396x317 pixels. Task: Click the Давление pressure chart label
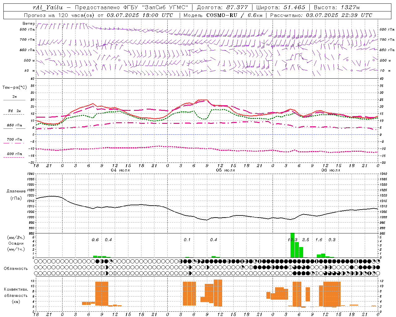(x=16, y=191)
